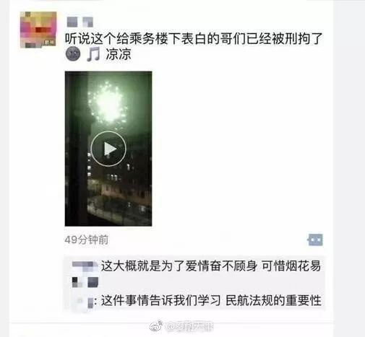Click the Weibo eye logo watermark
This screenshot has height=337, width=365.
[156, 326]
